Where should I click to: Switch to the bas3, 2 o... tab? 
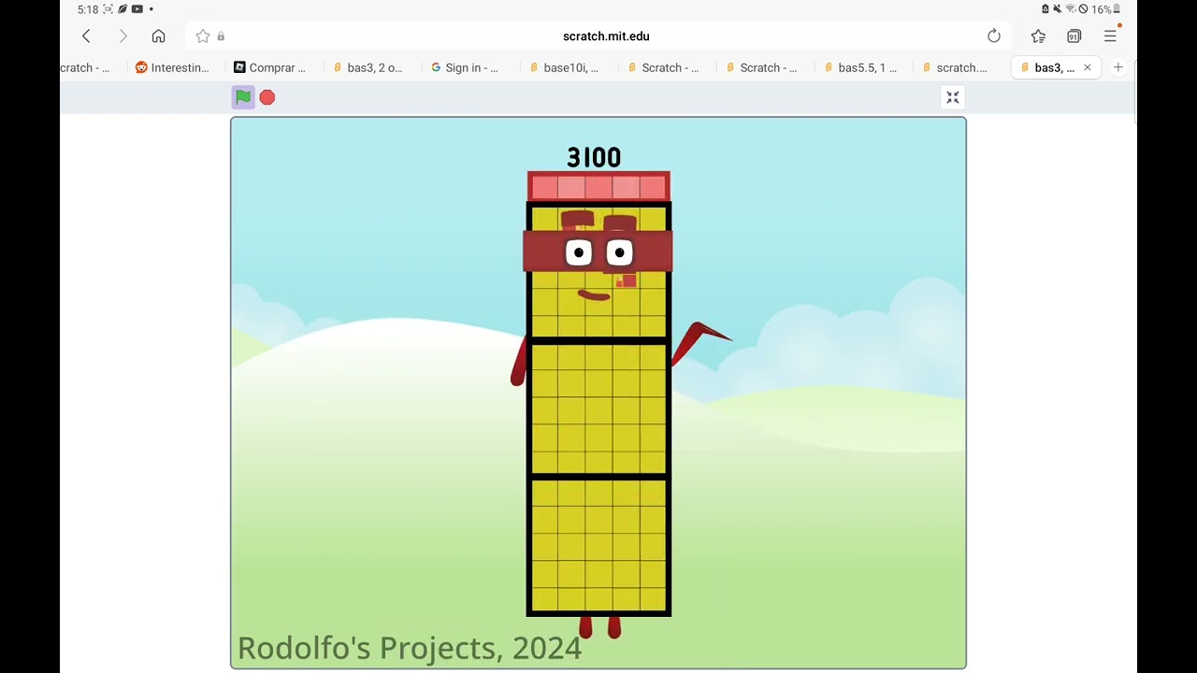pyautogui.click(x=368, y=67)
